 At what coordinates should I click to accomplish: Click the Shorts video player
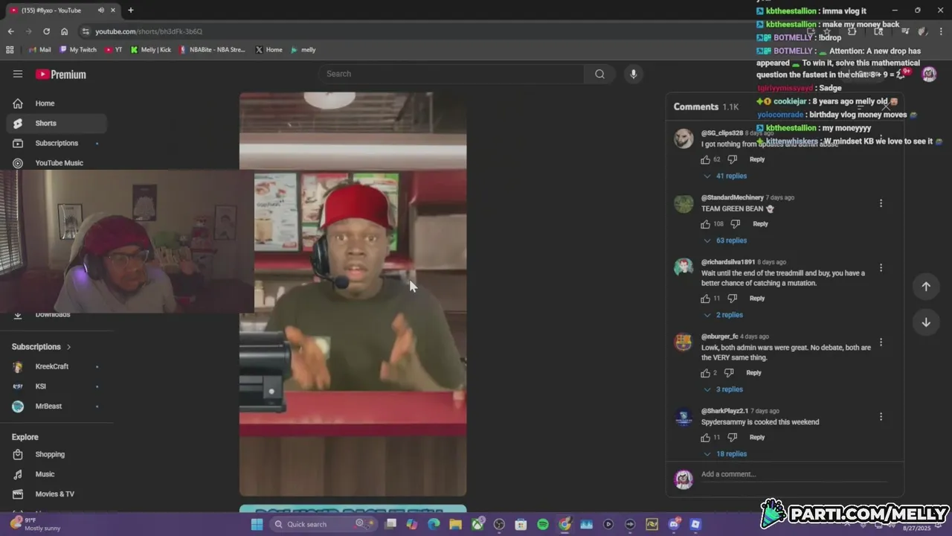353,294
